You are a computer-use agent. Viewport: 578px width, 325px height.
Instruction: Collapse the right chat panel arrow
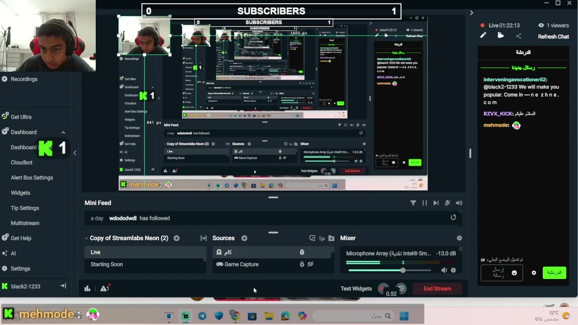coord(471,13)
